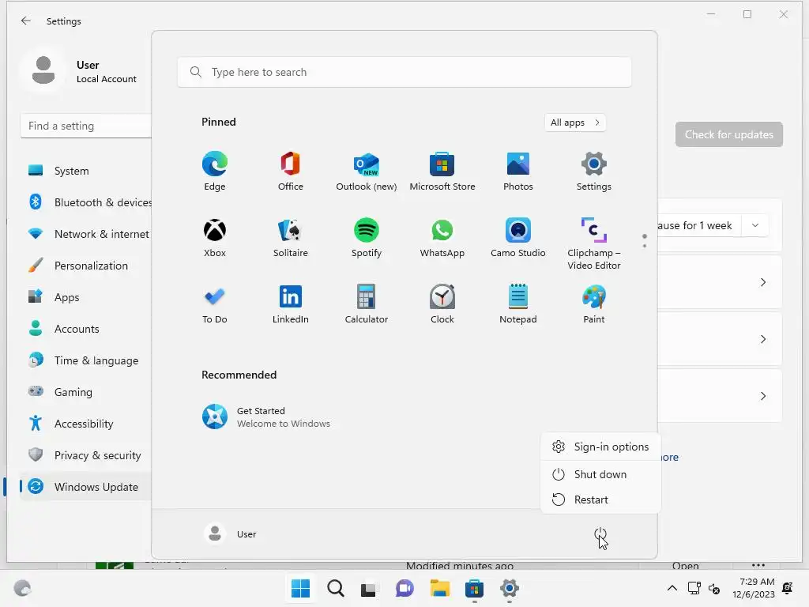Screen dimensions: 809x607
Task: Expand second chevron row in Windows Update
Action: pyautogui.click(x=763, y=339)
